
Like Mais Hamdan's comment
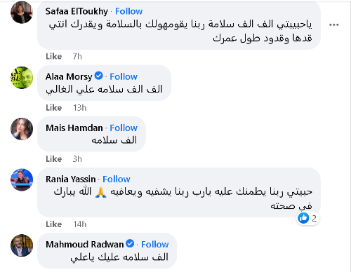[x=54, y=159]
